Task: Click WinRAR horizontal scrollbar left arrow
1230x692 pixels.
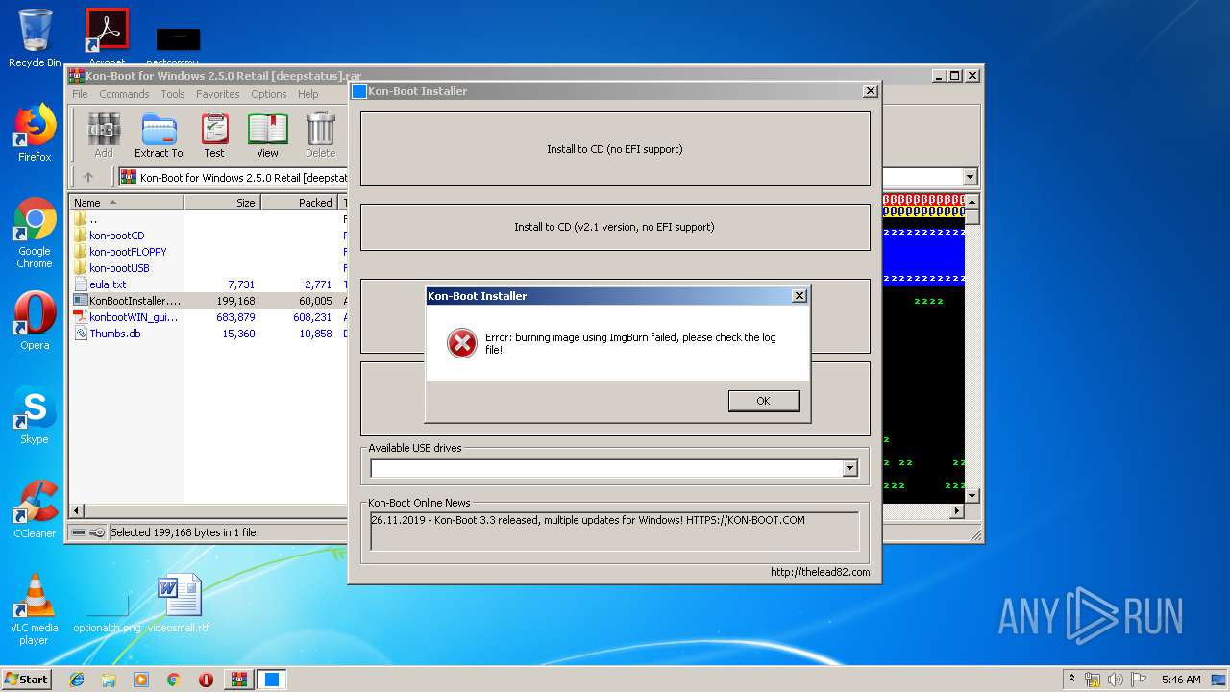Action: 78,510
